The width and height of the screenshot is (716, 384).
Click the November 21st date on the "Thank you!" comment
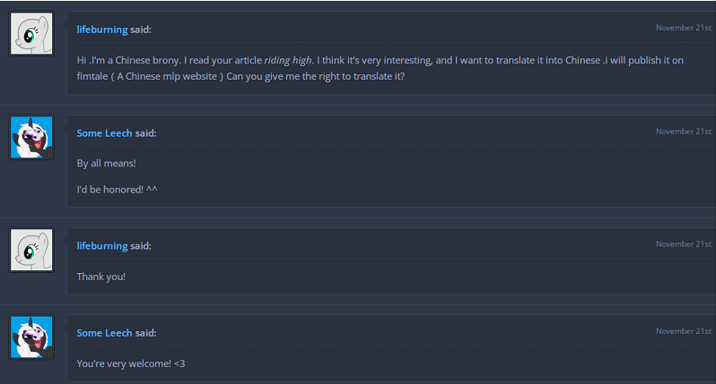point(683,244)
